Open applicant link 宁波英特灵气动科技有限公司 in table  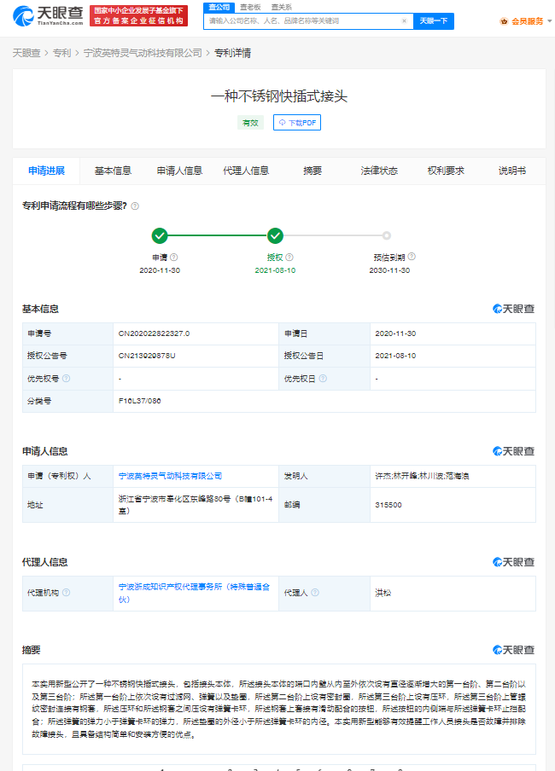(170, 476)
